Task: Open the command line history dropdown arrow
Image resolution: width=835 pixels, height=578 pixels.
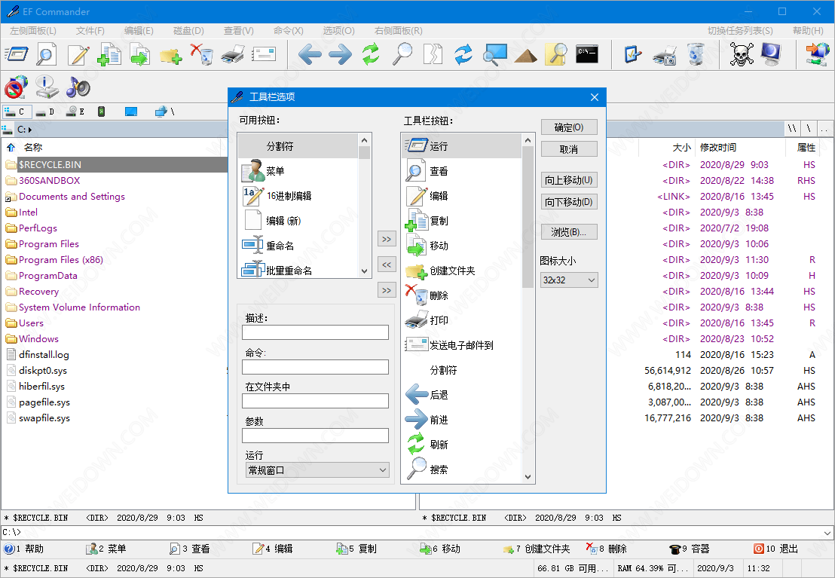Action: click(827, 532)
